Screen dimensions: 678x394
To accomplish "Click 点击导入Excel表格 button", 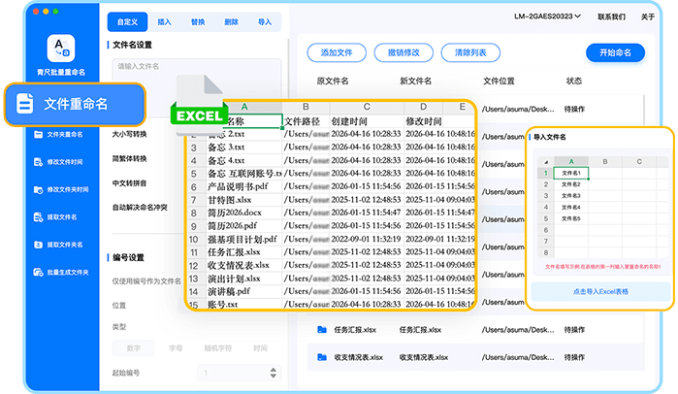I will 598,290.
